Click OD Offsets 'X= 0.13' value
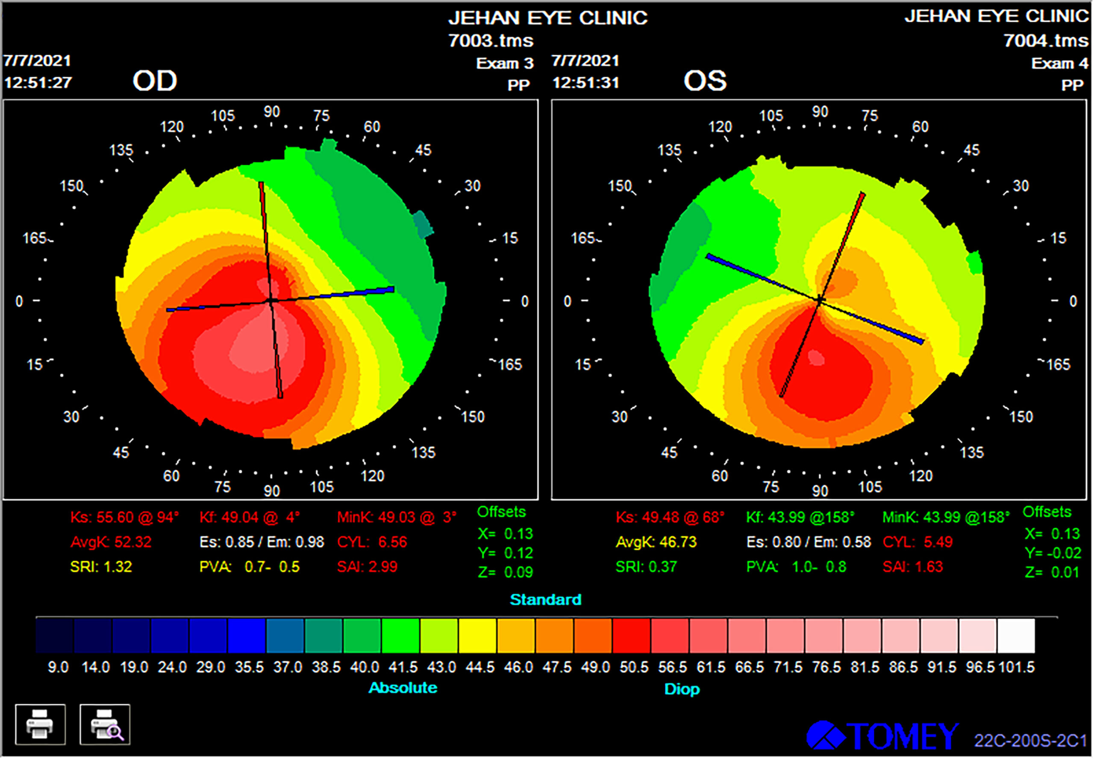This screenshot has height=759, width=1094. point(506,535)
